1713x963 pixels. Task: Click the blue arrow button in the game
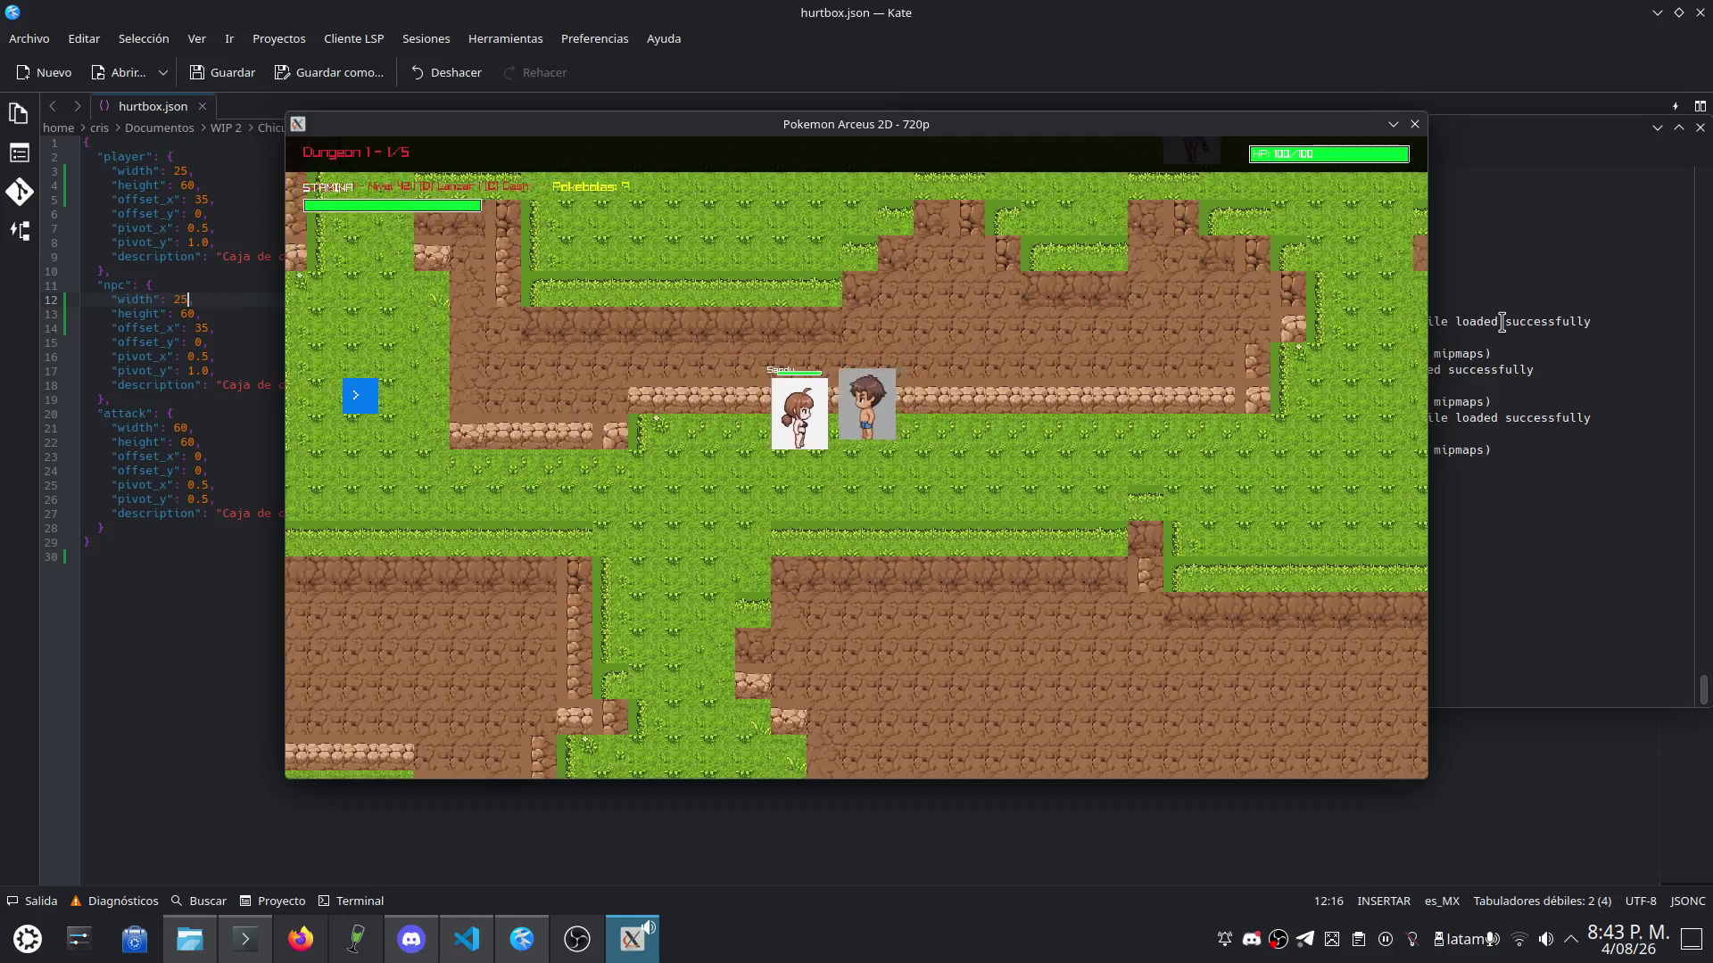pyautogui.click(x=360, y=395)
